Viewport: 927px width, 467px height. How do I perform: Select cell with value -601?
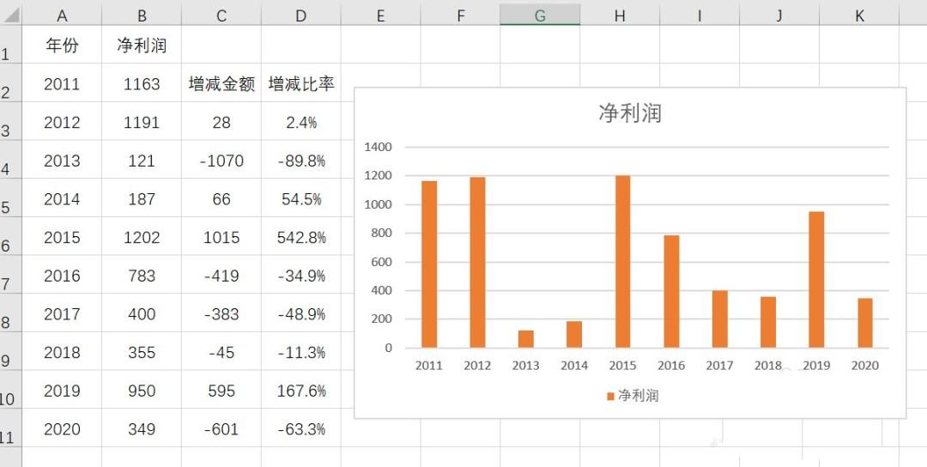(221, 428)
